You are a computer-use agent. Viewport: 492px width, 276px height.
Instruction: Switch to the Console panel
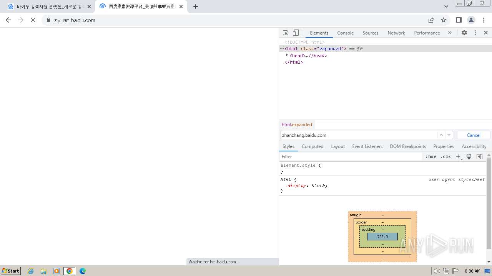345,33
